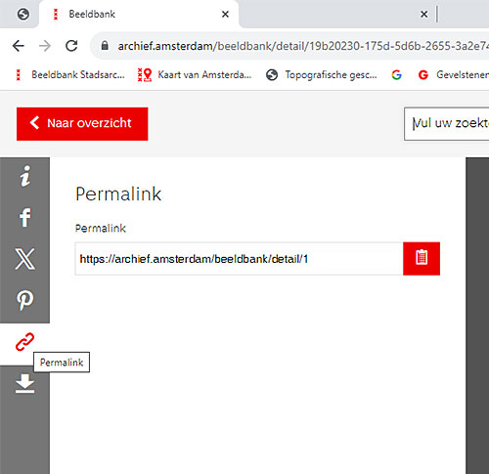Return via Naar overzicht button
The height and width of the screenshot is (474, 489).
coord(82,124)
